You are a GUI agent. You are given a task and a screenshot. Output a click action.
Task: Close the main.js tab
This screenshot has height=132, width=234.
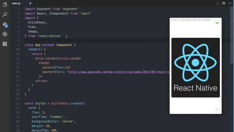[30, 3]
